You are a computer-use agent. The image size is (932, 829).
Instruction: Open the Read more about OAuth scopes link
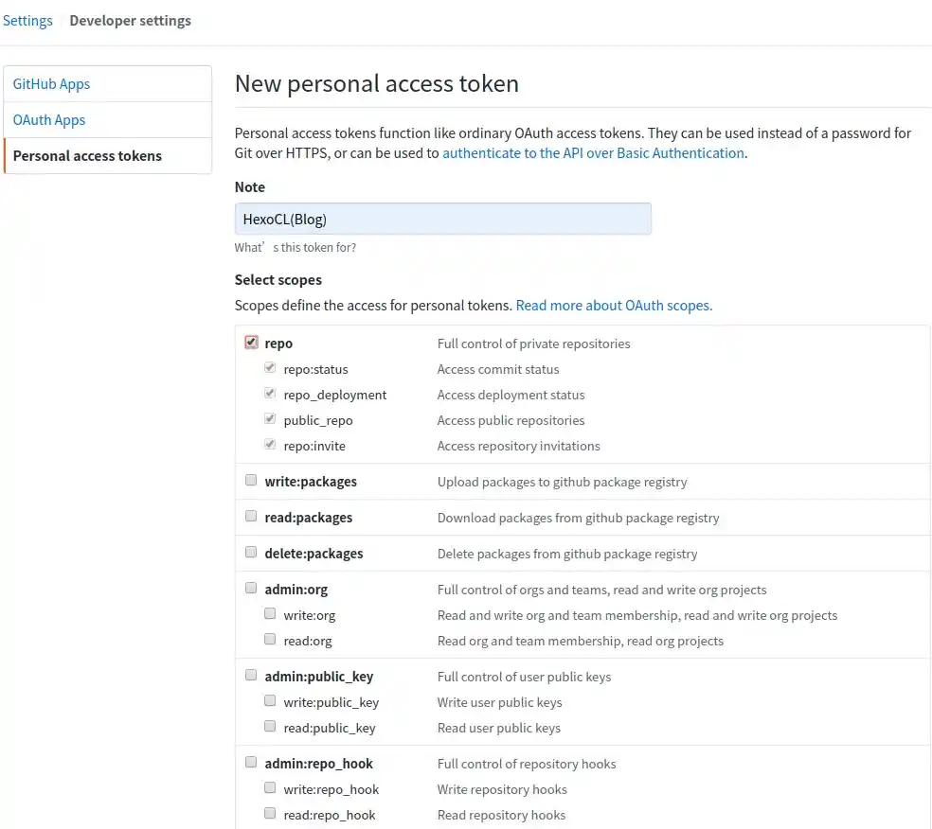pos(613,305)
